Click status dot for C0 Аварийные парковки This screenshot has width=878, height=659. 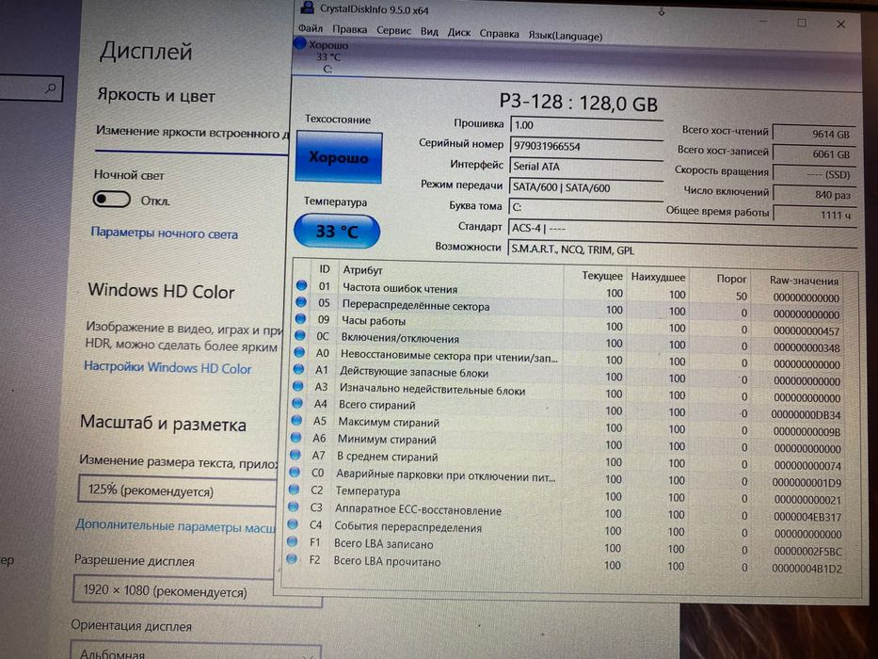pos(295,473)
